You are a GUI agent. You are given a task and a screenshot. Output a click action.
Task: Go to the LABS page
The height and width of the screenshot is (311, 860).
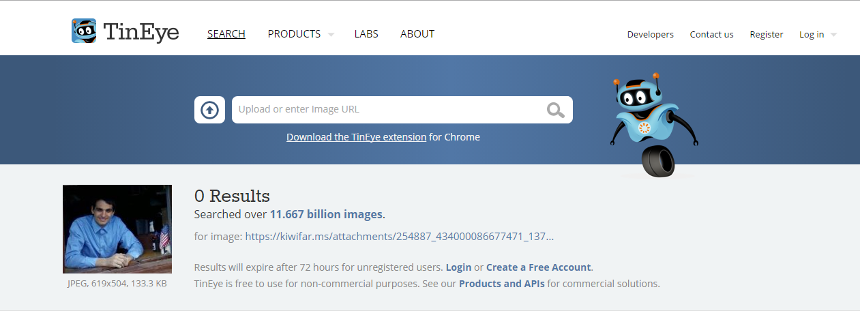366,33
